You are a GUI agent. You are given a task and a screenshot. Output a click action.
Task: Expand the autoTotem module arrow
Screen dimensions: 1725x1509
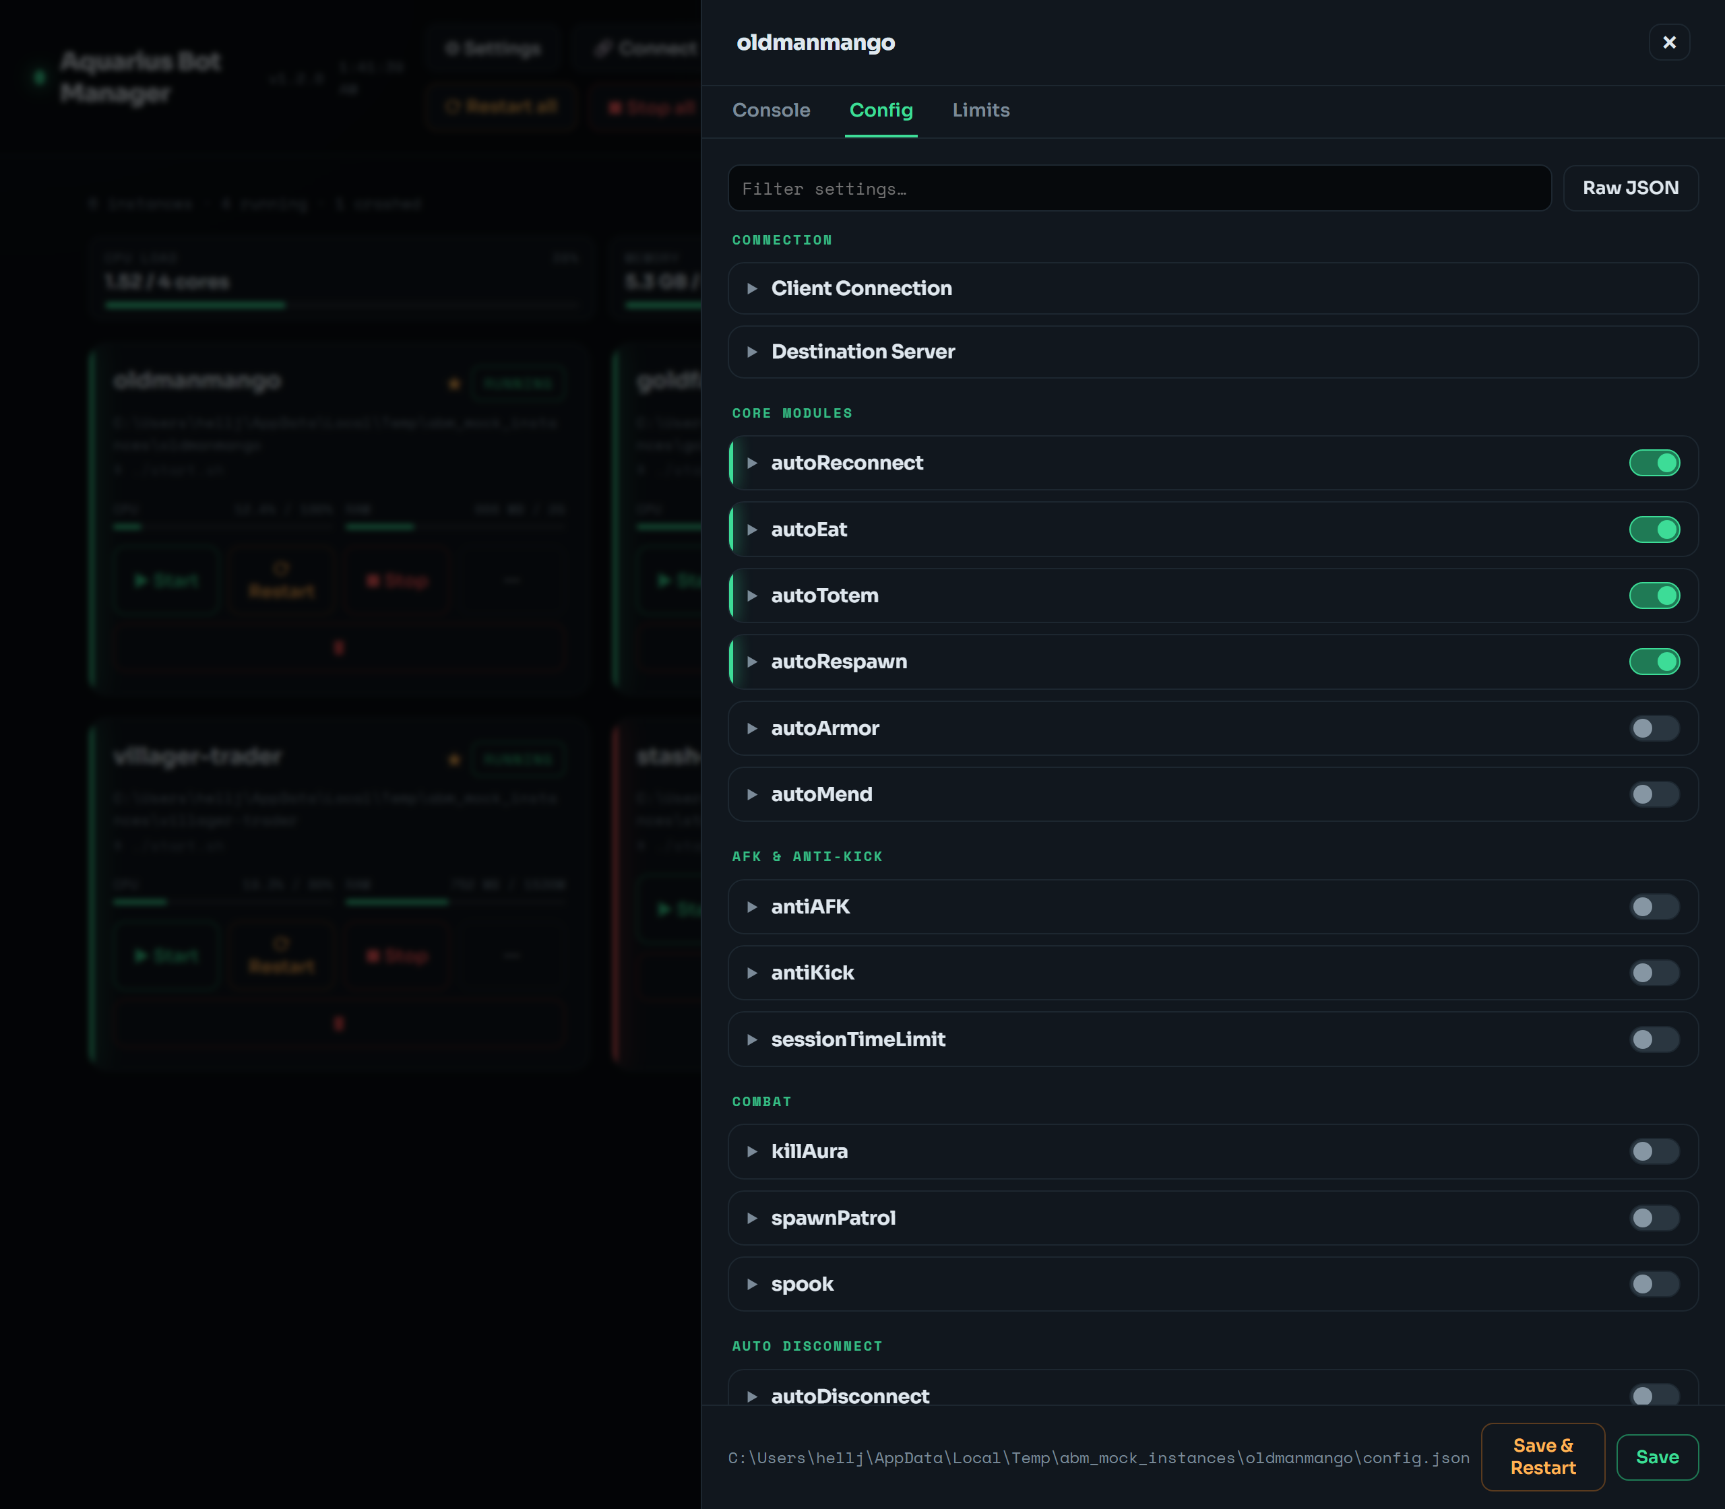752,596
